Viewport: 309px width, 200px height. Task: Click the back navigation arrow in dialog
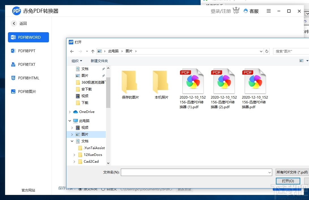pyautogui.click(x=72, y=51)
